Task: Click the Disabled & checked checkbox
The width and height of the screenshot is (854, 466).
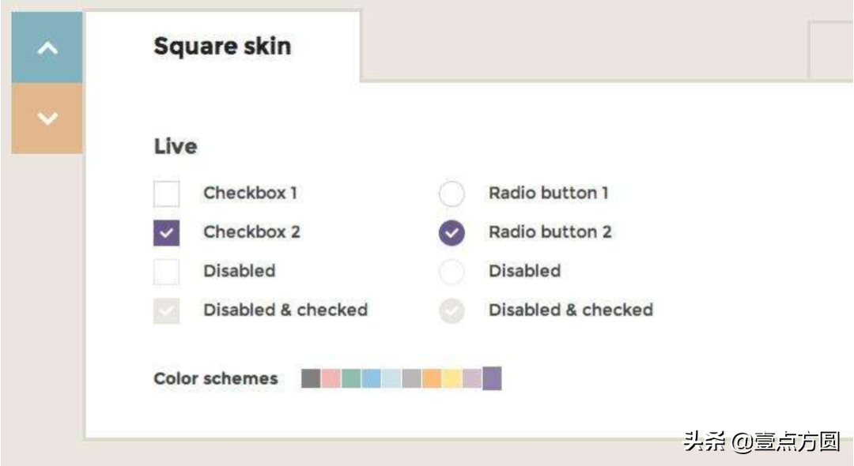Action: coord(166,310)
